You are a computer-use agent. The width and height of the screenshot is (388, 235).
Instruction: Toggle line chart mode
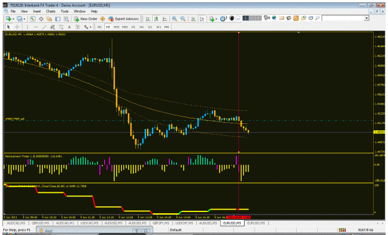(165, 19)
